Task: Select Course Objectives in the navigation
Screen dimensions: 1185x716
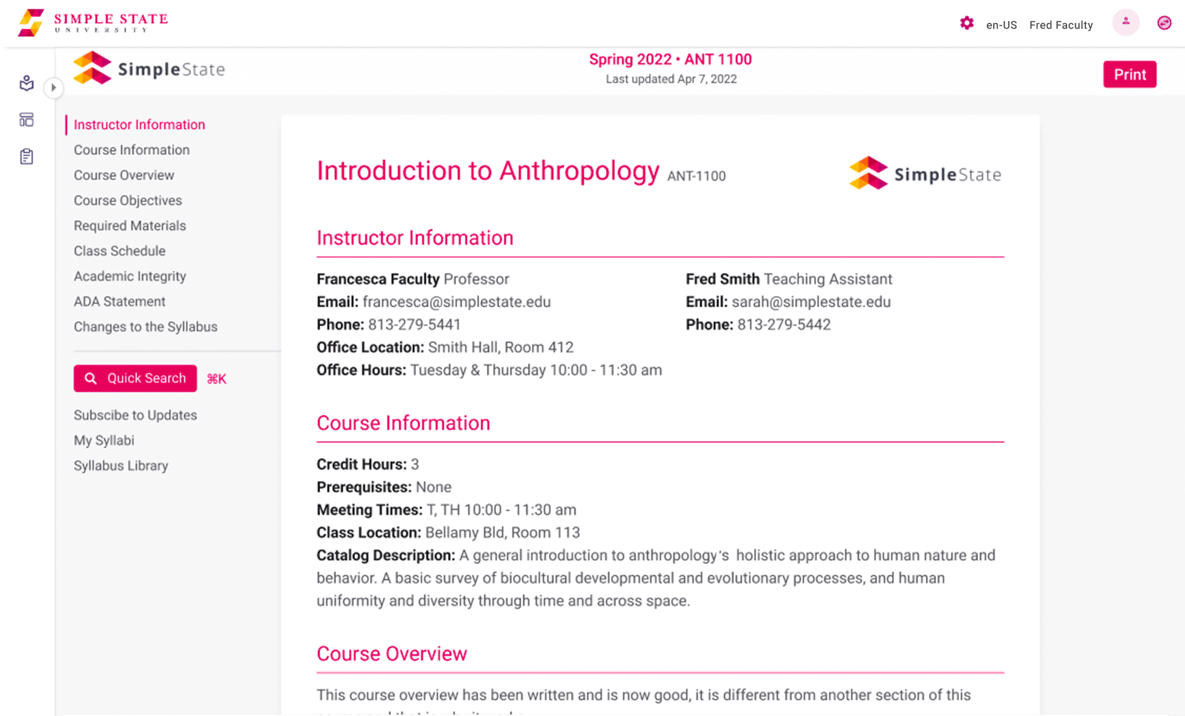Action: pyautogui.click(x=128, y=200)
